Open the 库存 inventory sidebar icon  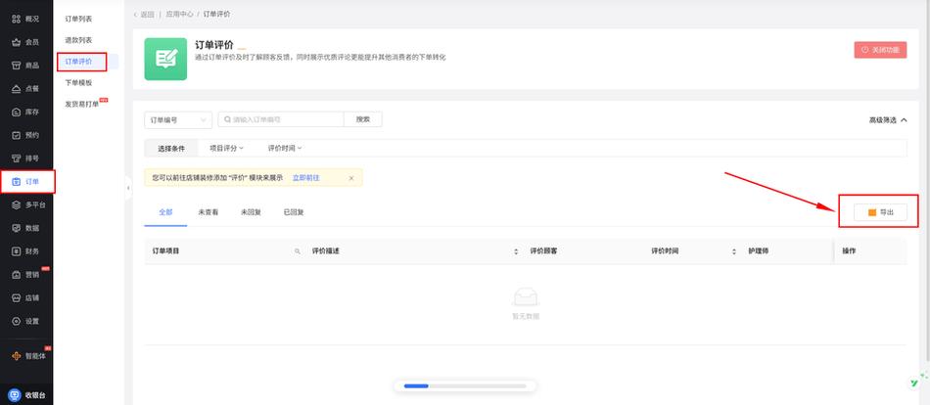pos(17,112)
